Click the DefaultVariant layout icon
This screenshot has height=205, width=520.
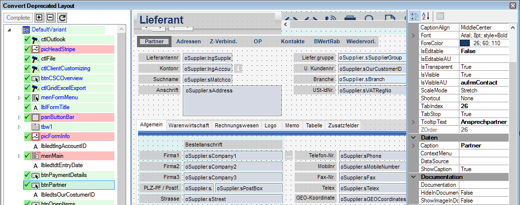point(26,30)
